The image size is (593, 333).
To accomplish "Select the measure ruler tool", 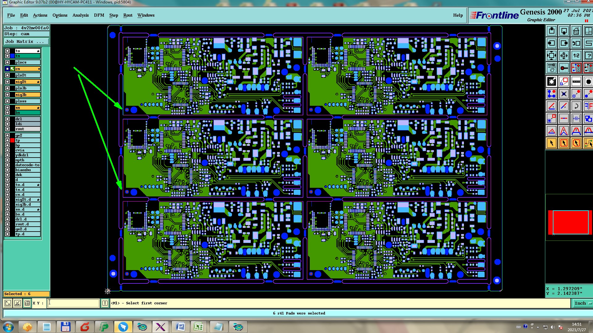I will coord(576,82).
